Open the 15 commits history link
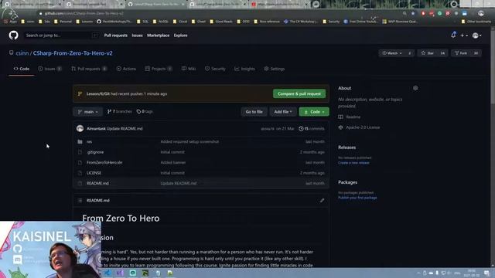The width and height of the screenshot is (495, 278). click(312, 129)
